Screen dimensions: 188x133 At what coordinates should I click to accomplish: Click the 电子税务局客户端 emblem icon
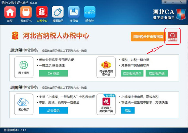pos(106,65)
